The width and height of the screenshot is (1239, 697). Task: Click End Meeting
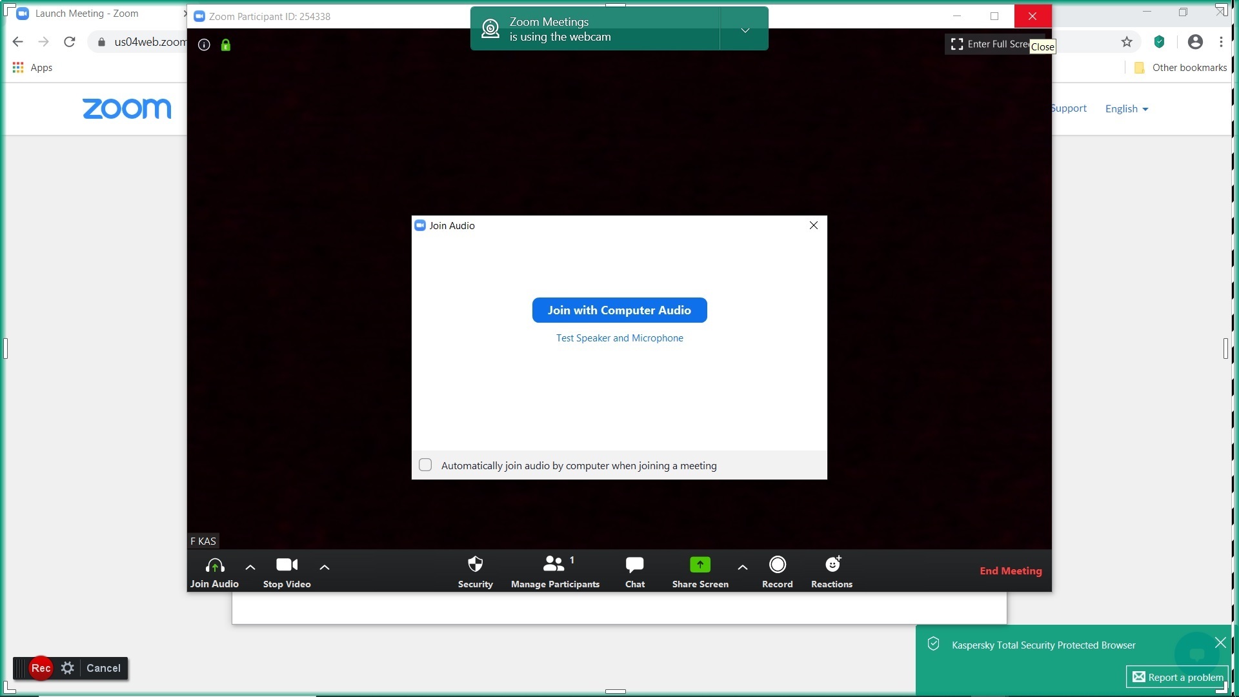coord(1011,571)
